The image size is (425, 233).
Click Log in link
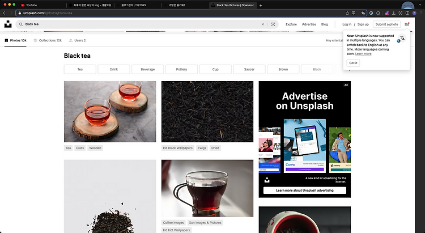coord(347,24)
